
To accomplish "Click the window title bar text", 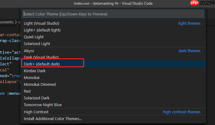I will point(113,3).
